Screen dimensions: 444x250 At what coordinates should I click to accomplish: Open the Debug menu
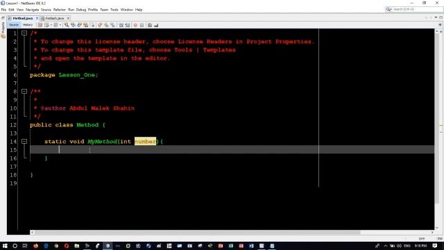81,10
